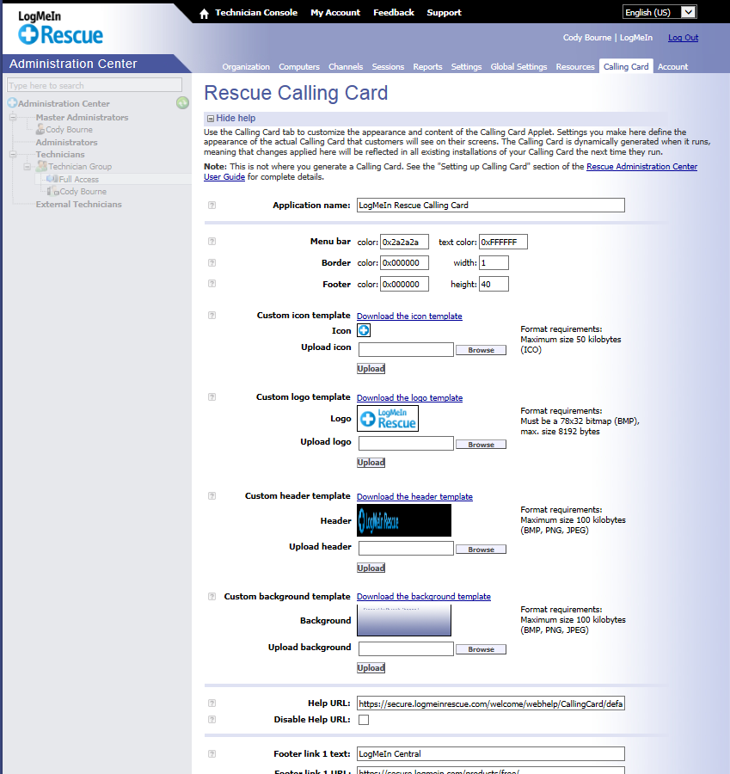Click the sidebar search field
This screenshot has width=730, height=774.
pos(95,85)
